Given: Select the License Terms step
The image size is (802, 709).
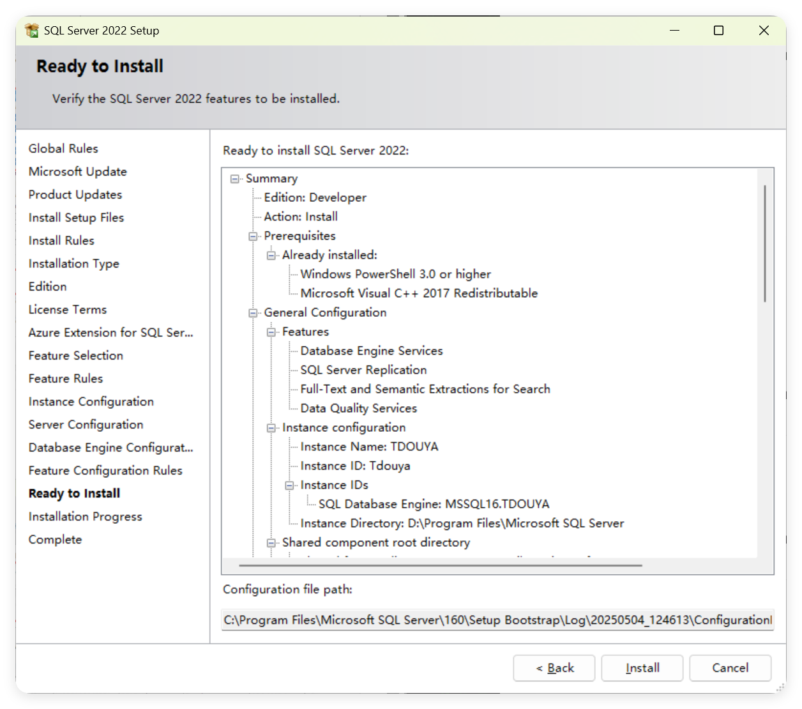Looking at the screenshot, I should (68, 309).
